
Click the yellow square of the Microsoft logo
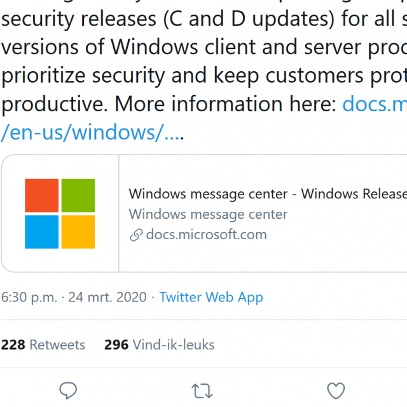coord(78,231)
